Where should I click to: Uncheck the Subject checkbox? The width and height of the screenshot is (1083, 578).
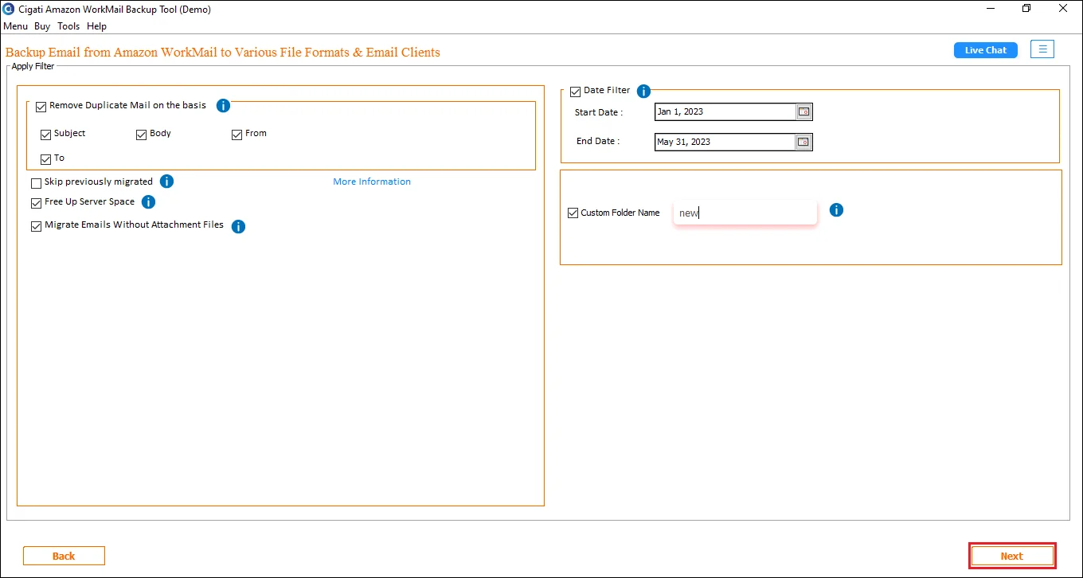coord(45,135)
